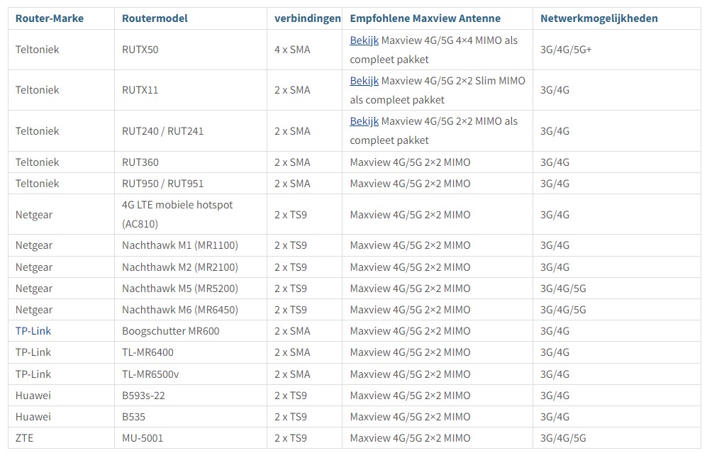Select the Boogschutter MR600 model cell
707x453 pixels.
point(169,331)
